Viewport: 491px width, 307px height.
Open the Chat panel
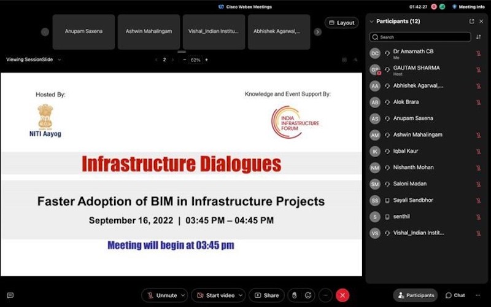click(x=455, y=295)
